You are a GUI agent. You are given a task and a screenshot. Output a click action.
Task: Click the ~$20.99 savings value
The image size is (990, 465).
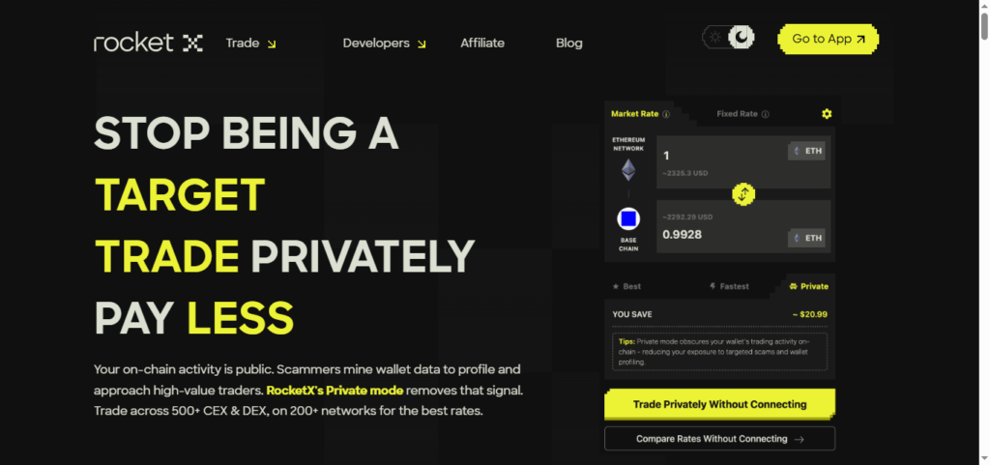point(810,314)
